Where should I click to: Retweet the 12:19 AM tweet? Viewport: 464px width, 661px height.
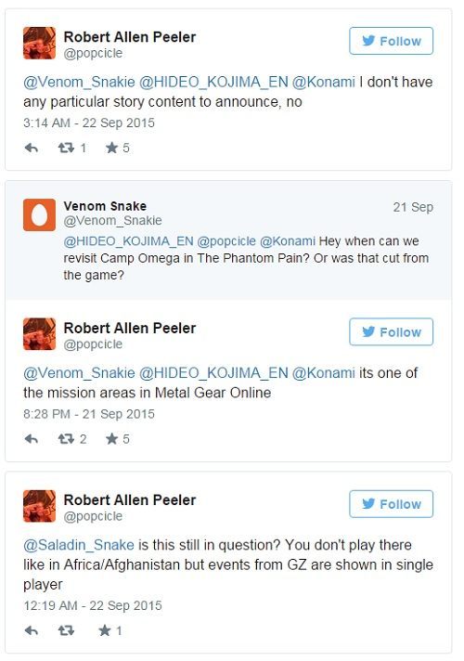[x=66, y=630]
